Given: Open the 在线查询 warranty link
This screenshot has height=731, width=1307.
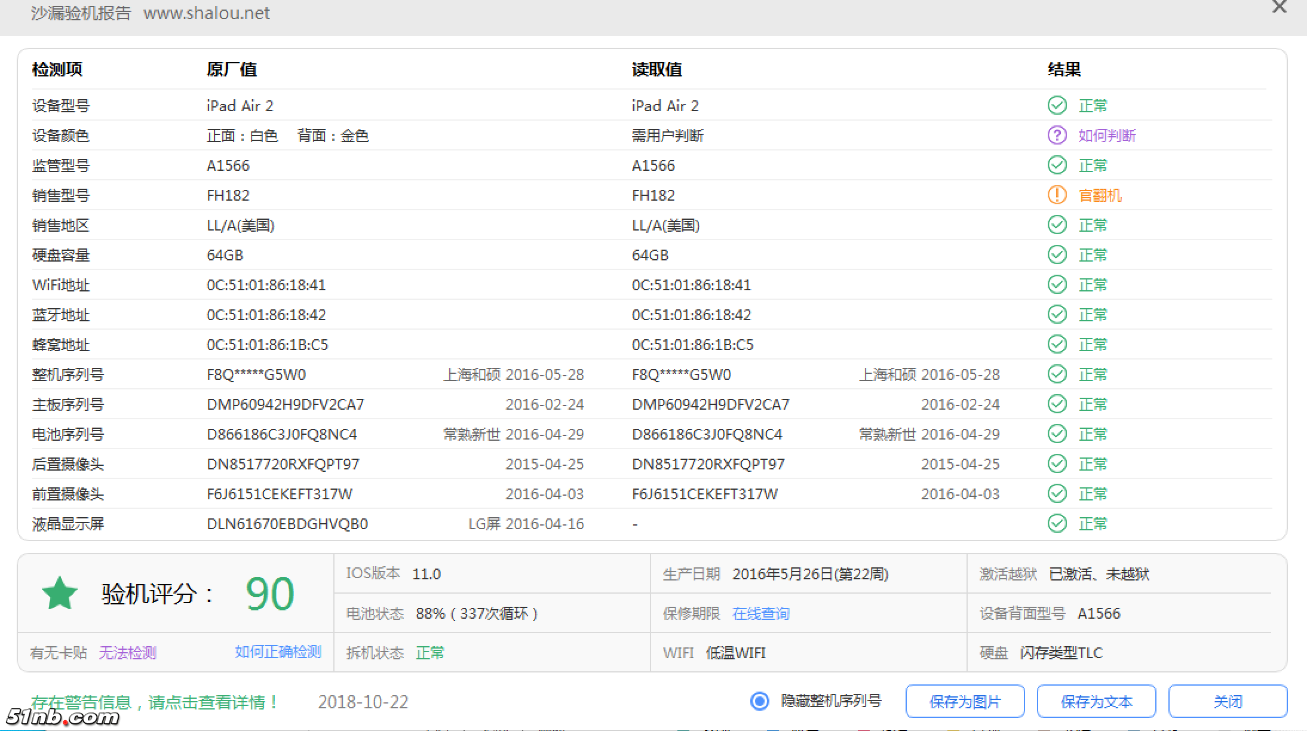Looking at the screenshot, I should (760, 613).
